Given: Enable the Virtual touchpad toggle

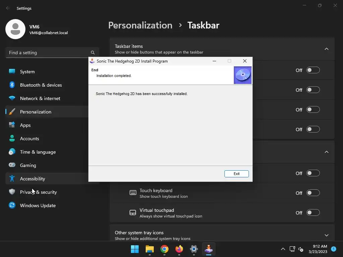Looking at the screenshot, I should [313, 212].
